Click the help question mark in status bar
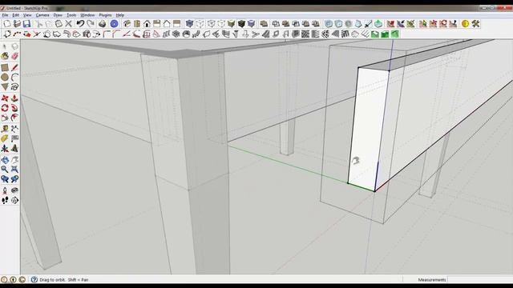 34,279
